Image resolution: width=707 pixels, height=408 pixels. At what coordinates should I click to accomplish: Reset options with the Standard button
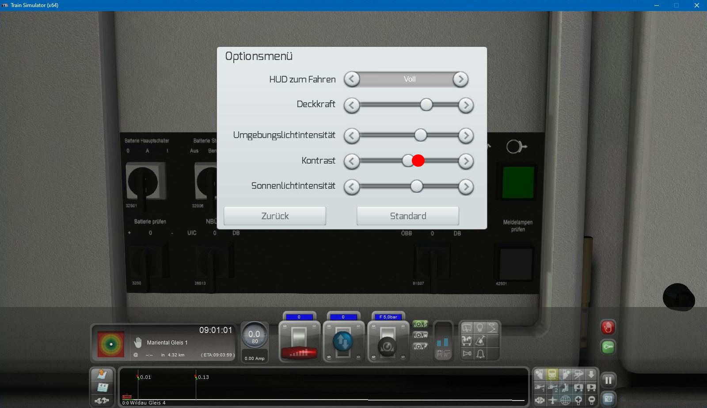tap(408, 216)
